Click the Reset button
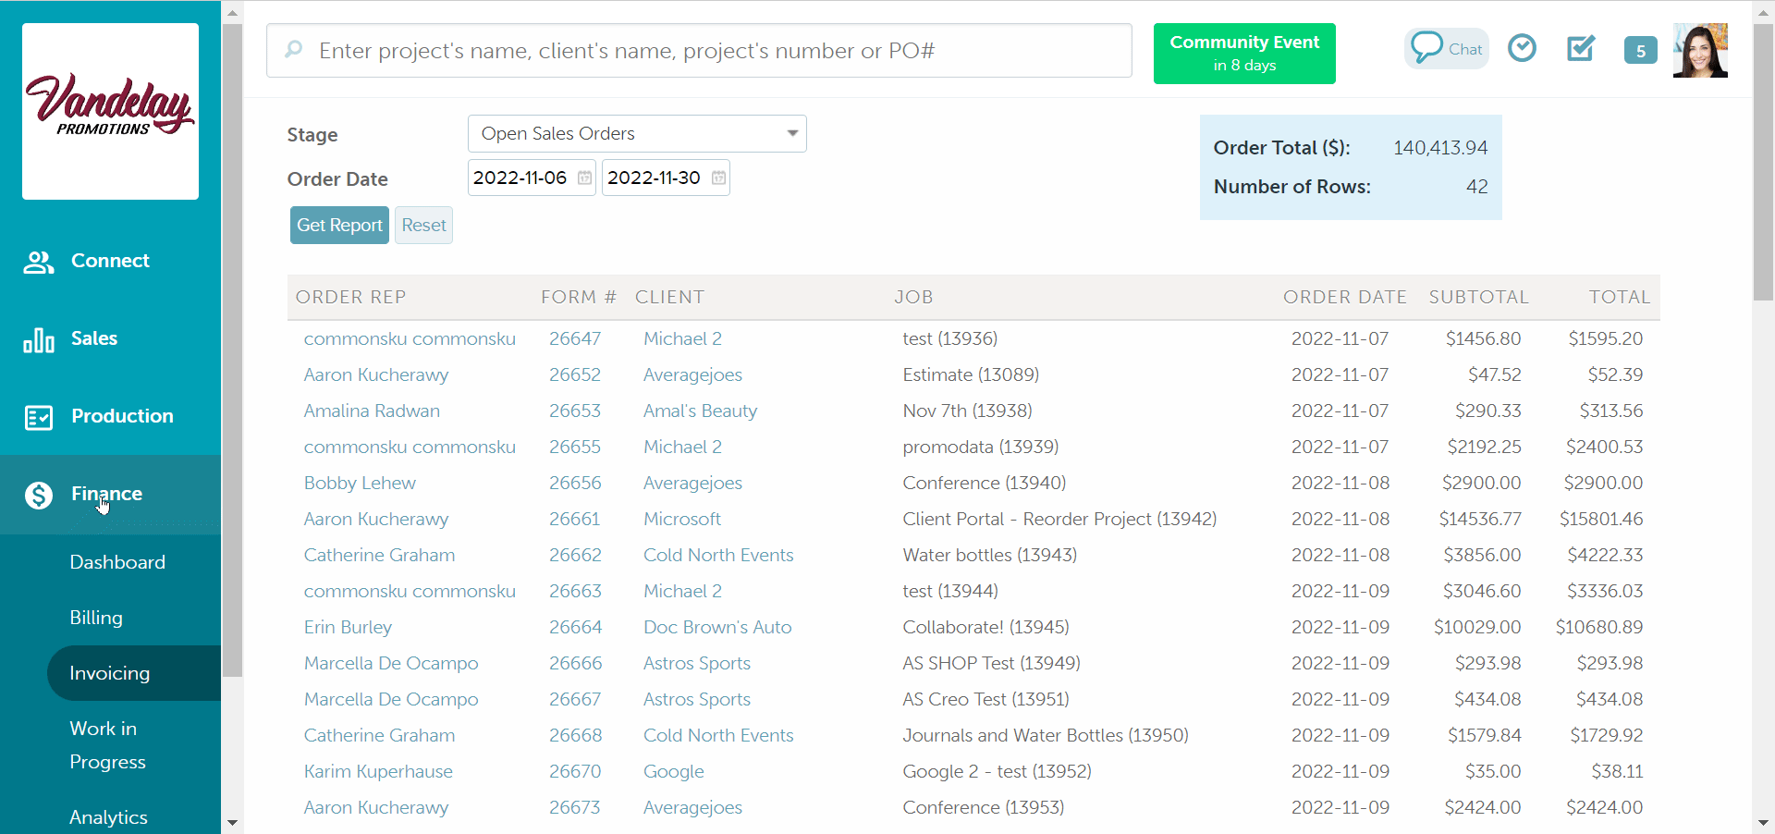 (423, 226)
